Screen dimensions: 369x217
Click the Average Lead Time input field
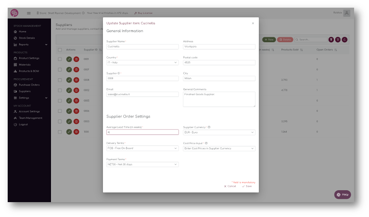coord(142,132)
